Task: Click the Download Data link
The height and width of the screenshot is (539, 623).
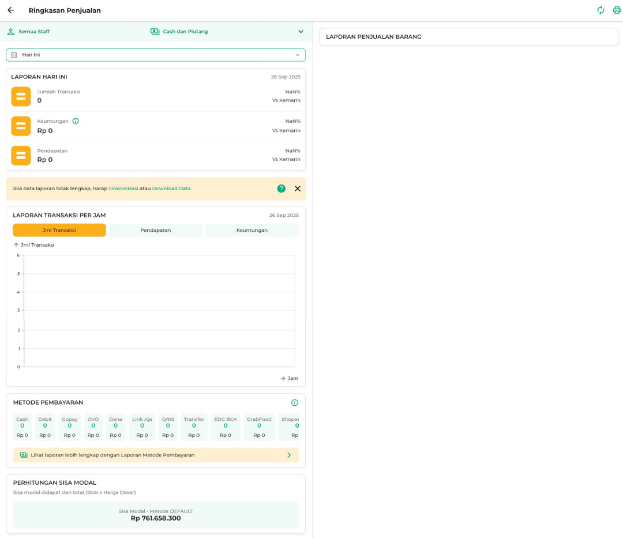Action: [x=171, y=189]
